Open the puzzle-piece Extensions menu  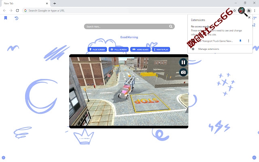coord(249,11)
